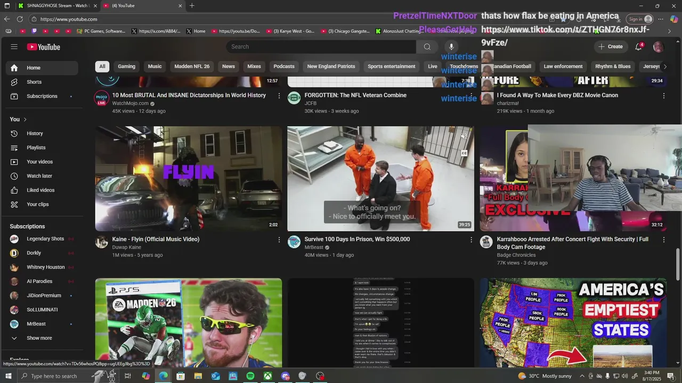Click into the YouTube Search field
This screenshot has height=383, width=682.
click(x=321, y=47)
